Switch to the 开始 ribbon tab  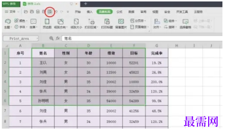coord(78,12)
